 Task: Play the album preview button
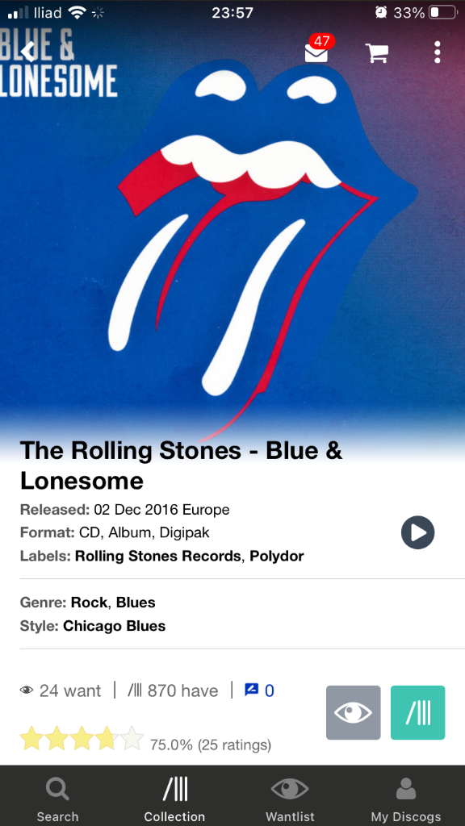coord(417,532)
